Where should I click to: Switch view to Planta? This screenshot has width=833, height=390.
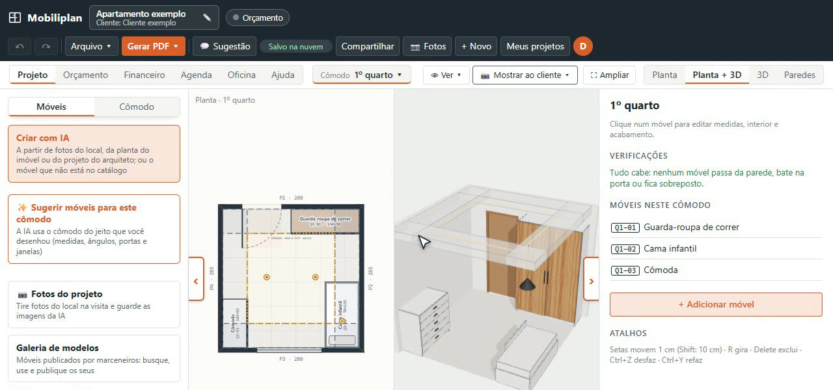tap(664, 75)
